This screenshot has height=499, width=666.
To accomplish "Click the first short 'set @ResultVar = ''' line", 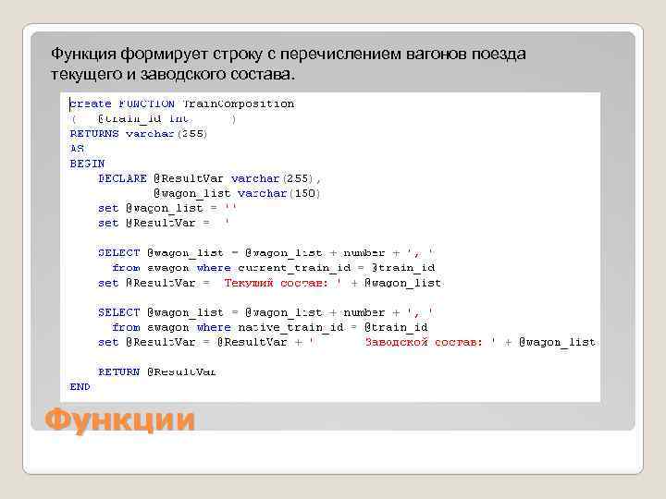I will (164, 224).
